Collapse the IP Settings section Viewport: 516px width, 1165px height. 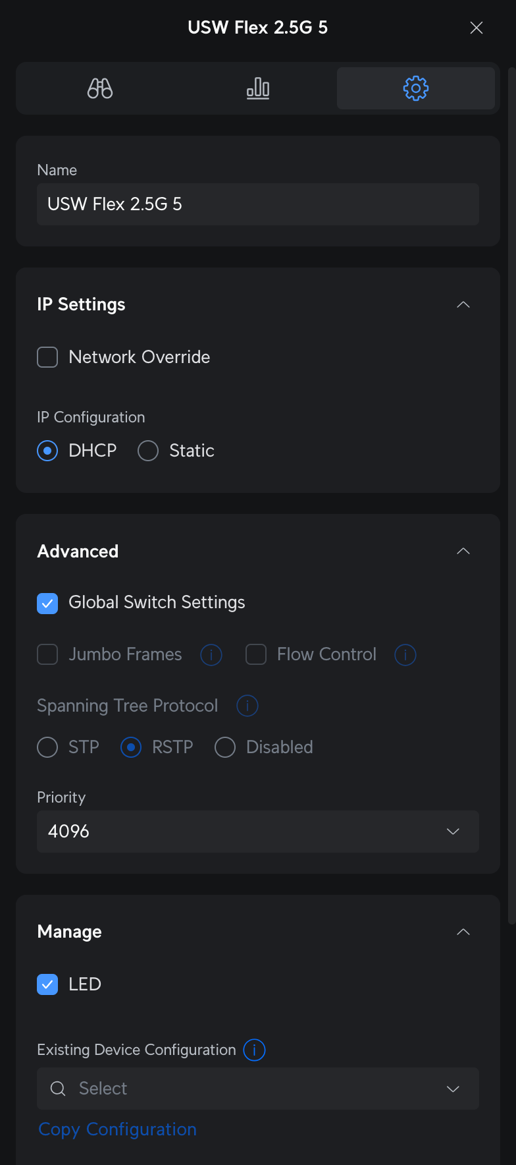pos(463,304)
